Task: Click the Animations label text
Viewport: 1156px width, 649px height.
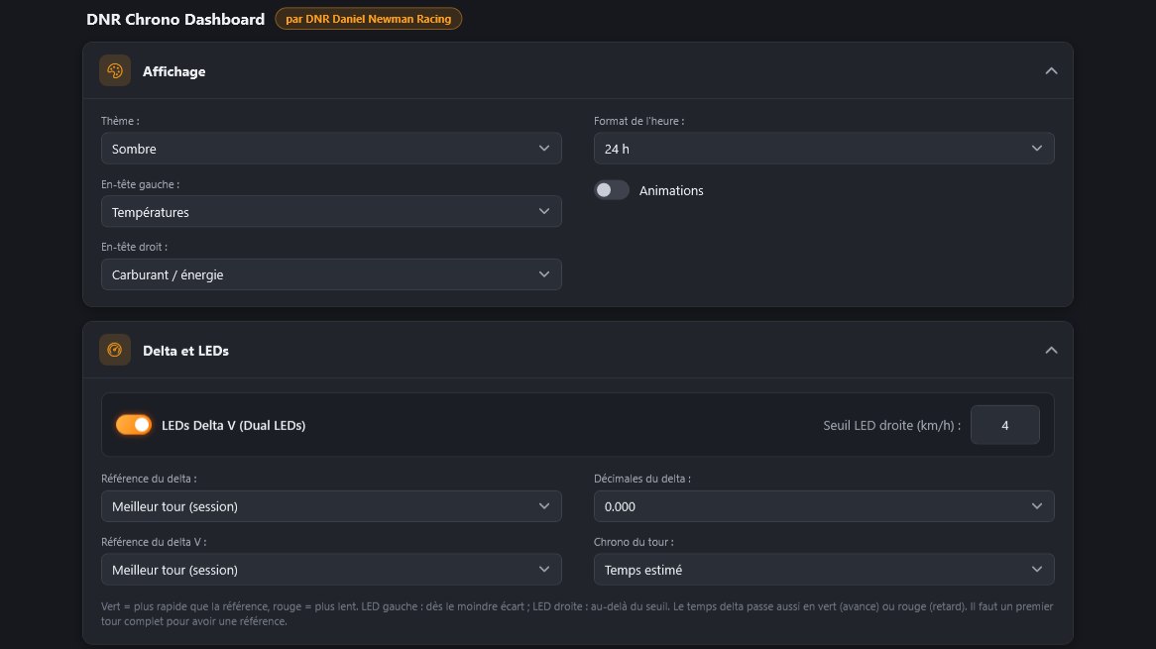Action: tap(671, 190)
